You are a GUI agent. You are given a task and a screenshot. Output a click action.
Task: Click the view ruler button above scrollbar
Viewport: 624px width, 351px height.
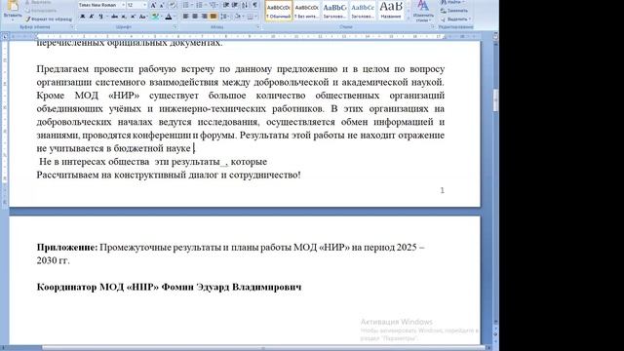pyautogui.click(x=495, y=36)
